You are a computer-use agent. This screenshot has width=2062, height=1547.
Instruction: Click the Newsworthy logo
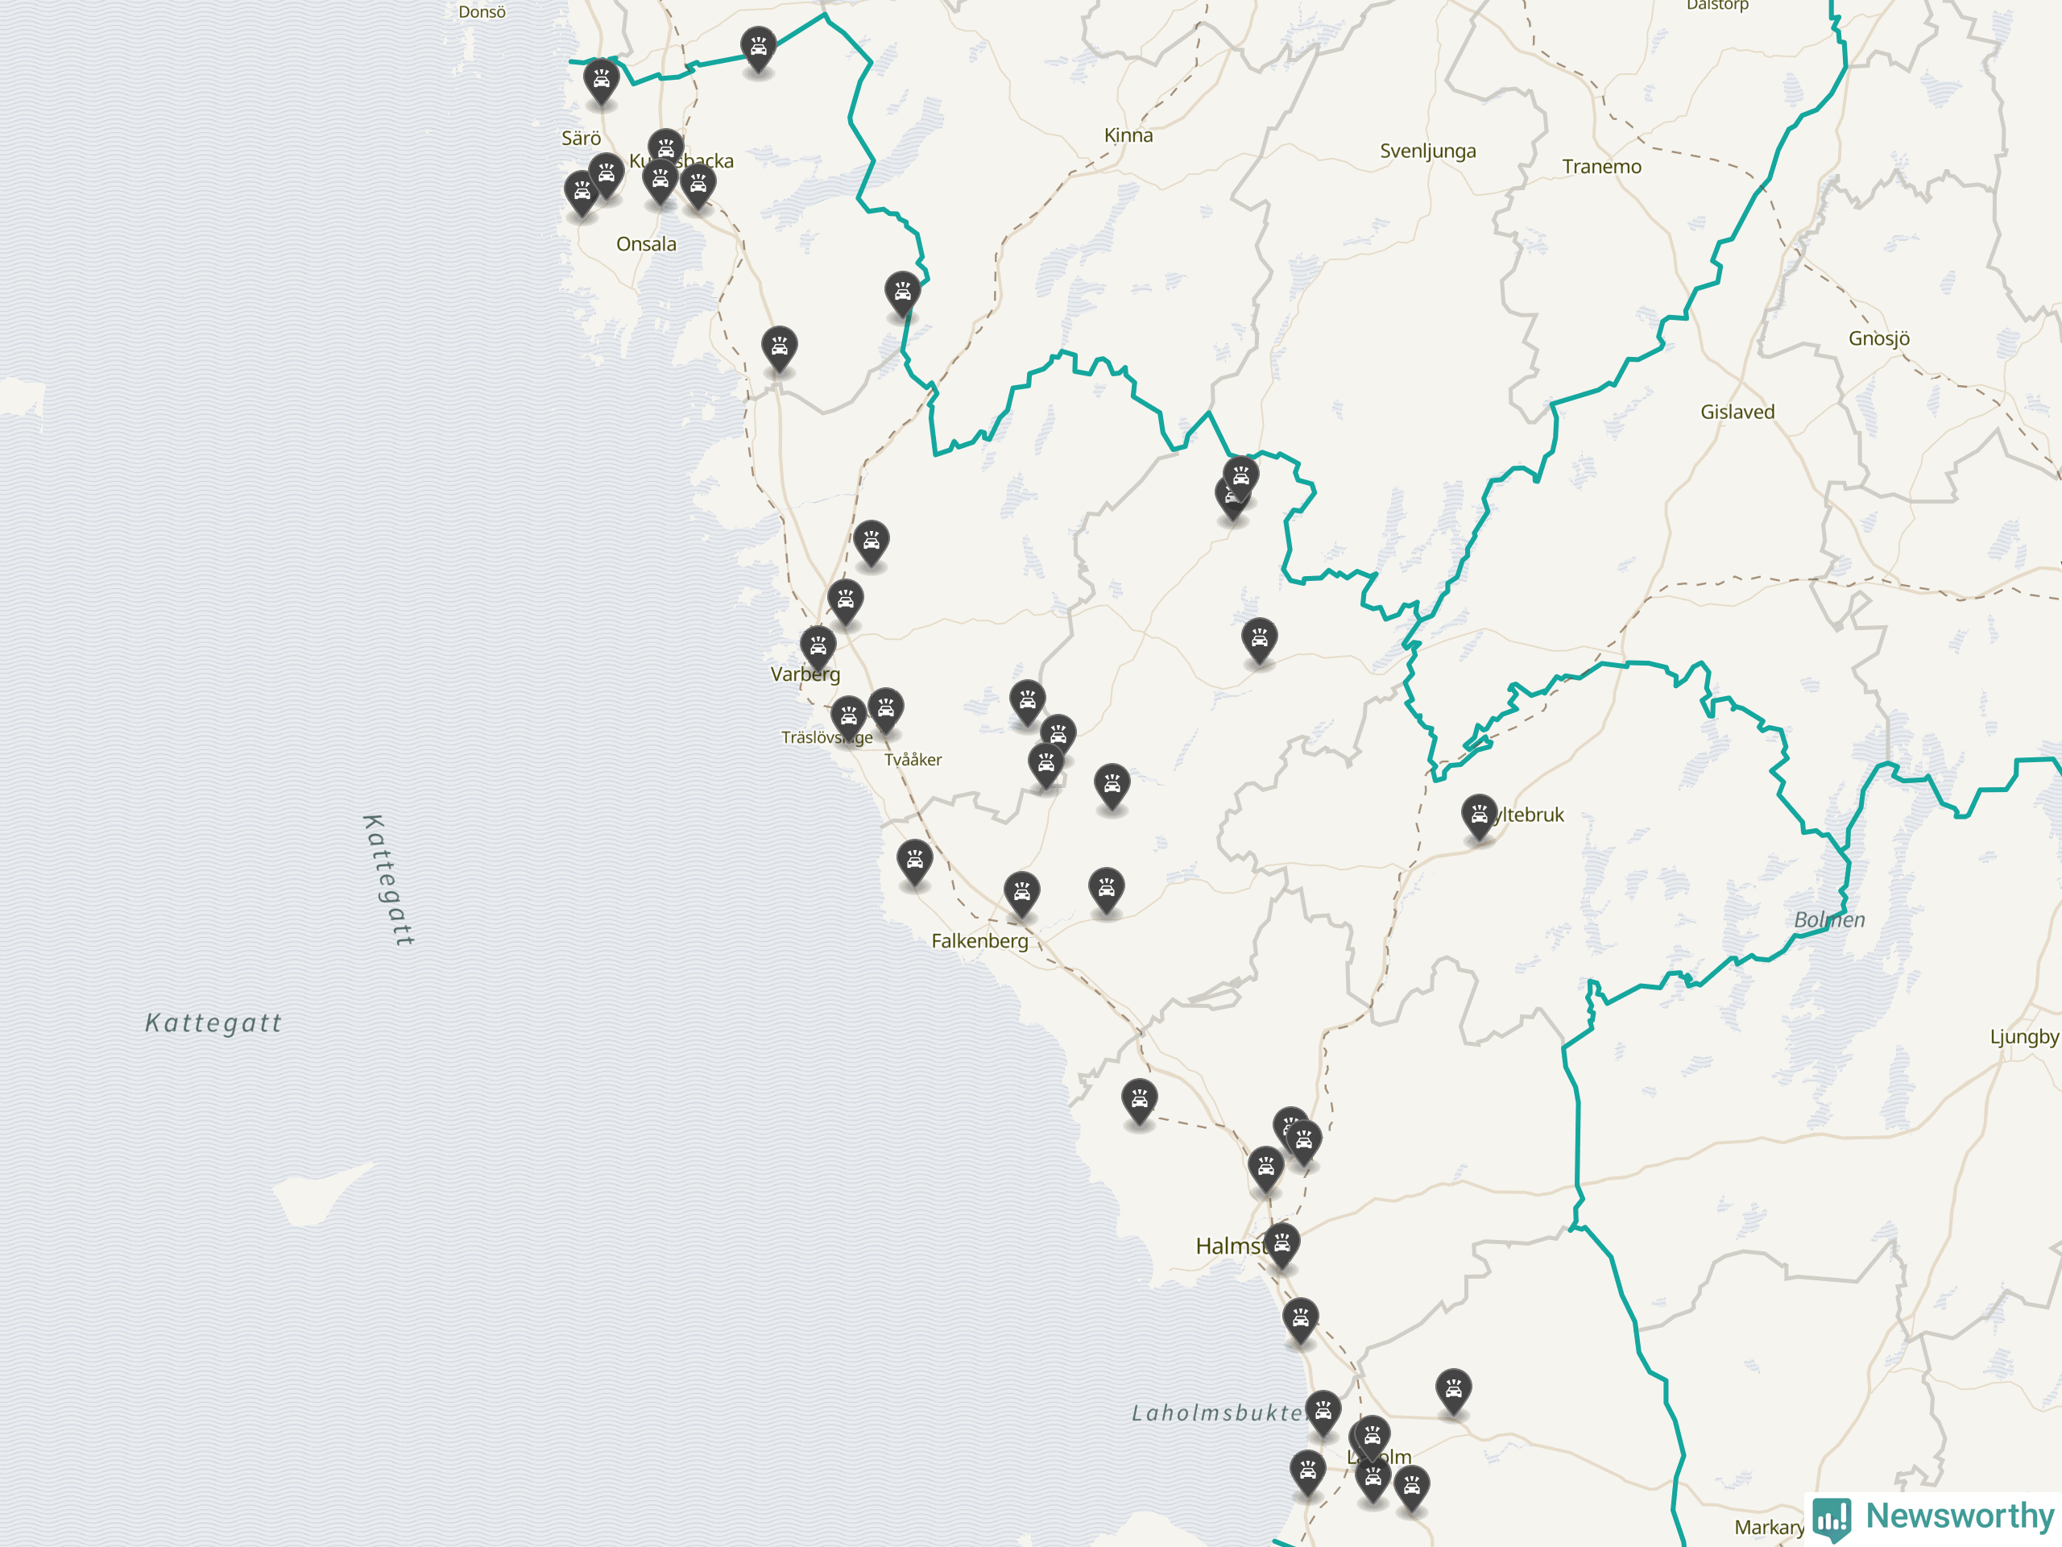1934,1517
